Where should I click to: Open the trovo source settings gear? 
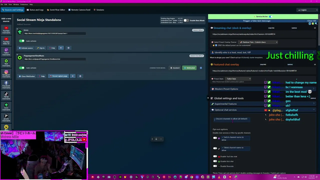pyautogui.click(x=68, y=48)
